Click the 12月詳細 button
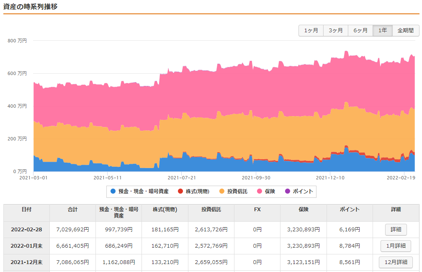 tap(396, 263)
